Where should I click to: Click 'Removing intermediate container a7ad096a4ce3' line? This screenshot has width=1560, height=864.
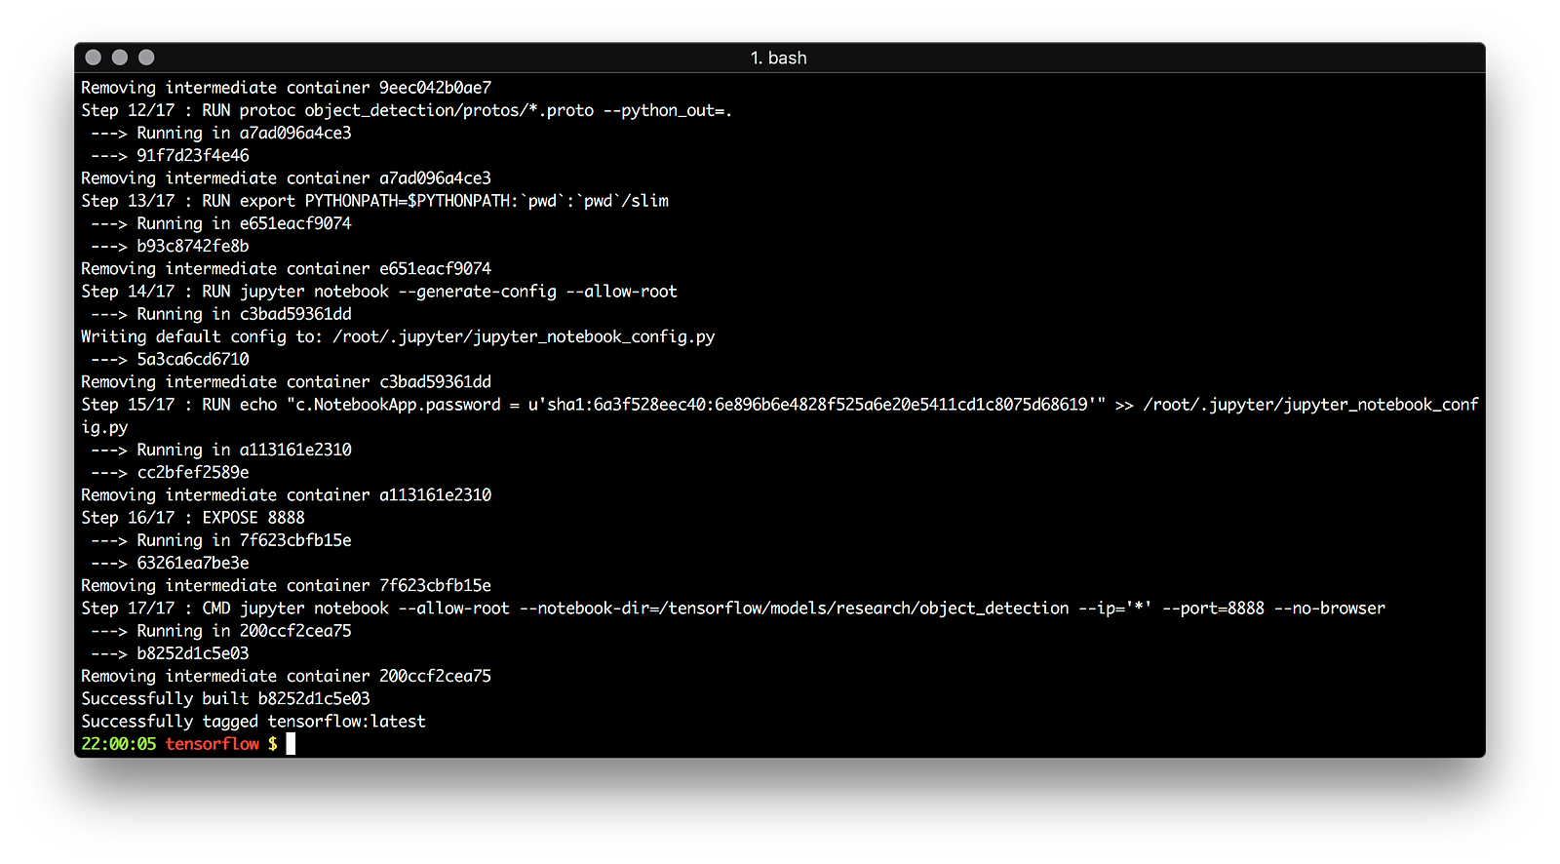pos(286,178)
